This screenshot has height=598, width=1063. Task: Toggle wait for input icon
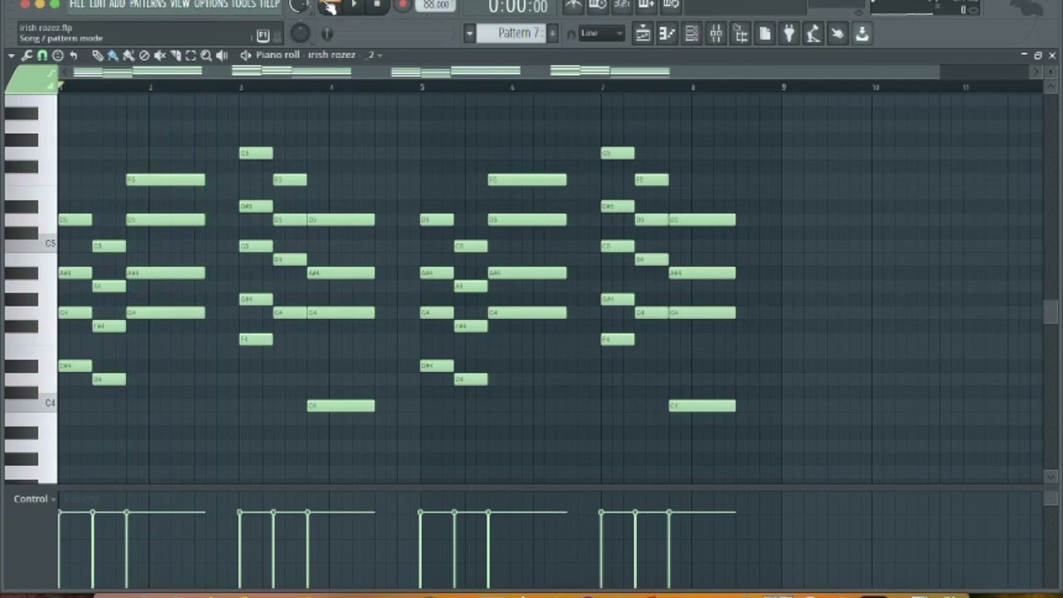pyautogui.click(x=597, y=5)
